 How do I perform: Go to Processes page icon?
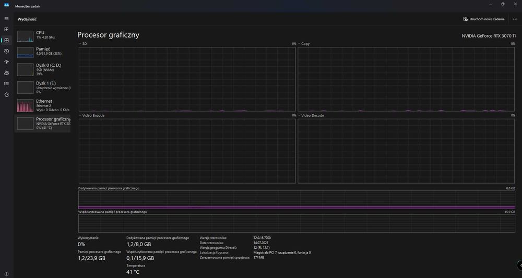click(x=6, y=30)
